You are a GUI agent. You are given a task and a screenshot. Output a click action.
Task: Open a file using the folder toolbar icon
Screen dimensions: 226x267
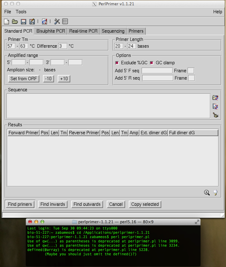point(15,22)
